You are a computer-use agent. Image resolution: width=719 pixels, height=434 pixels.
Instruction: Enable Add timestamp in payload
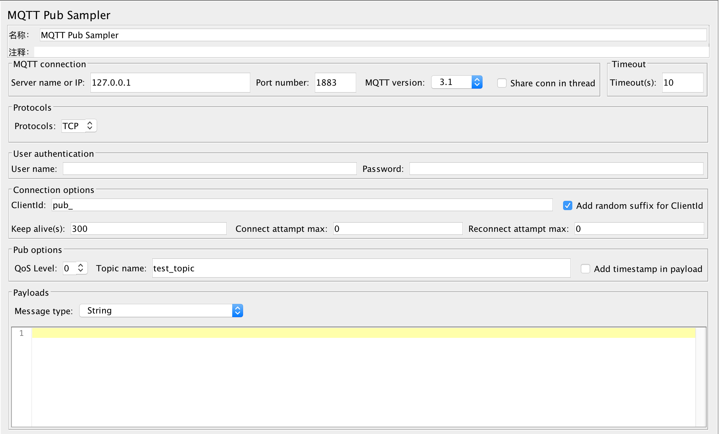click(585, 269)
